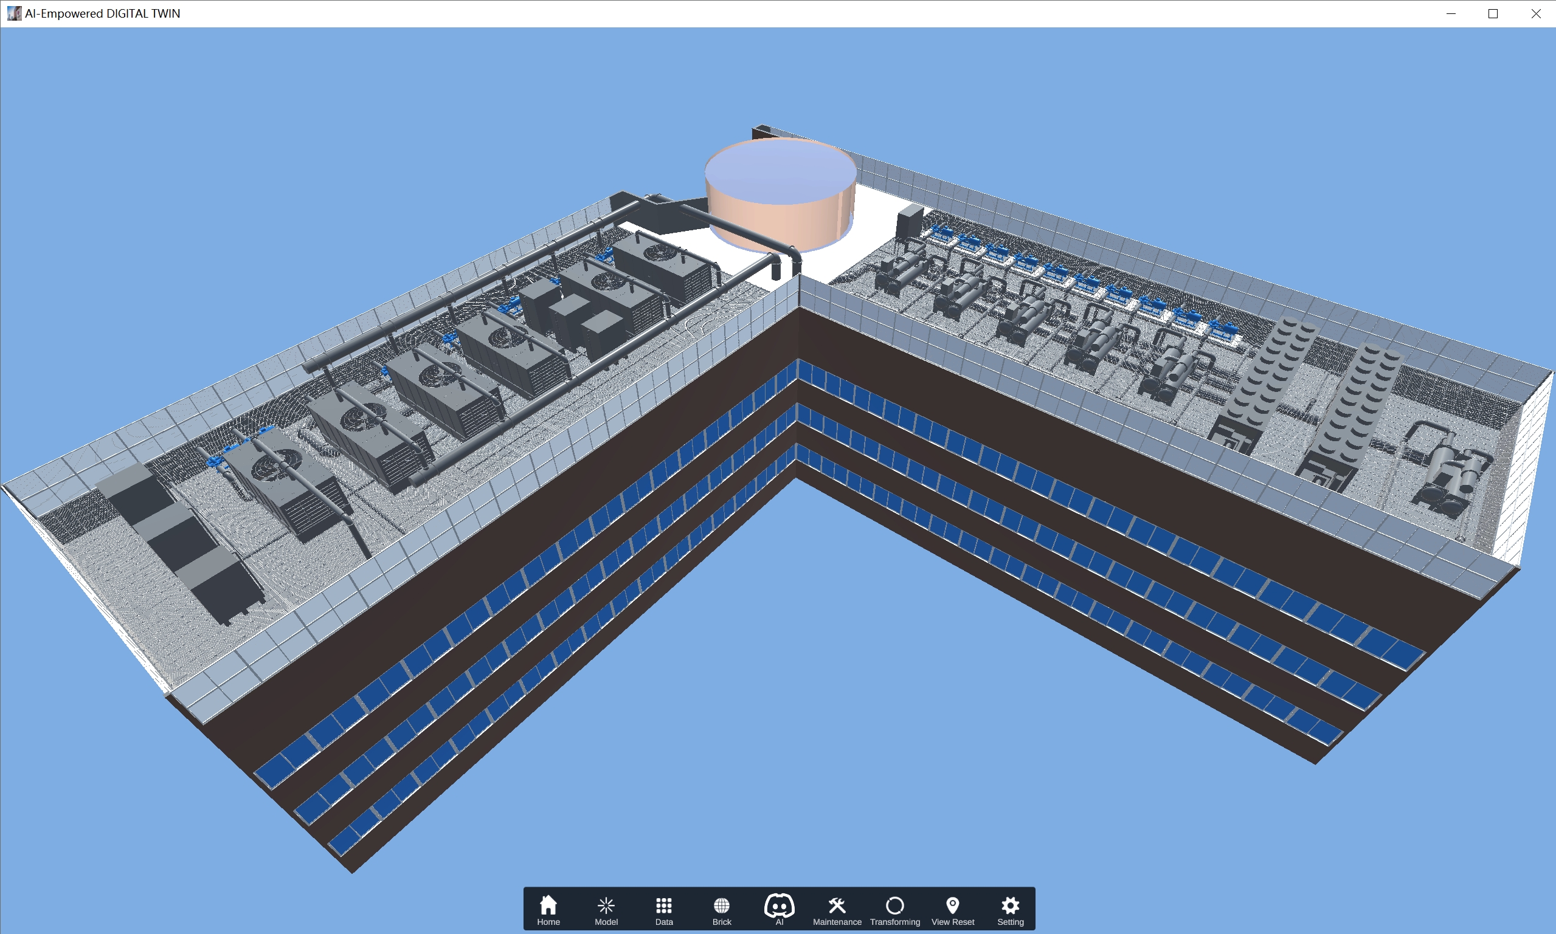Minimize the Digital Twin window
The image size is (1556, 934).
coord(1451,13)
